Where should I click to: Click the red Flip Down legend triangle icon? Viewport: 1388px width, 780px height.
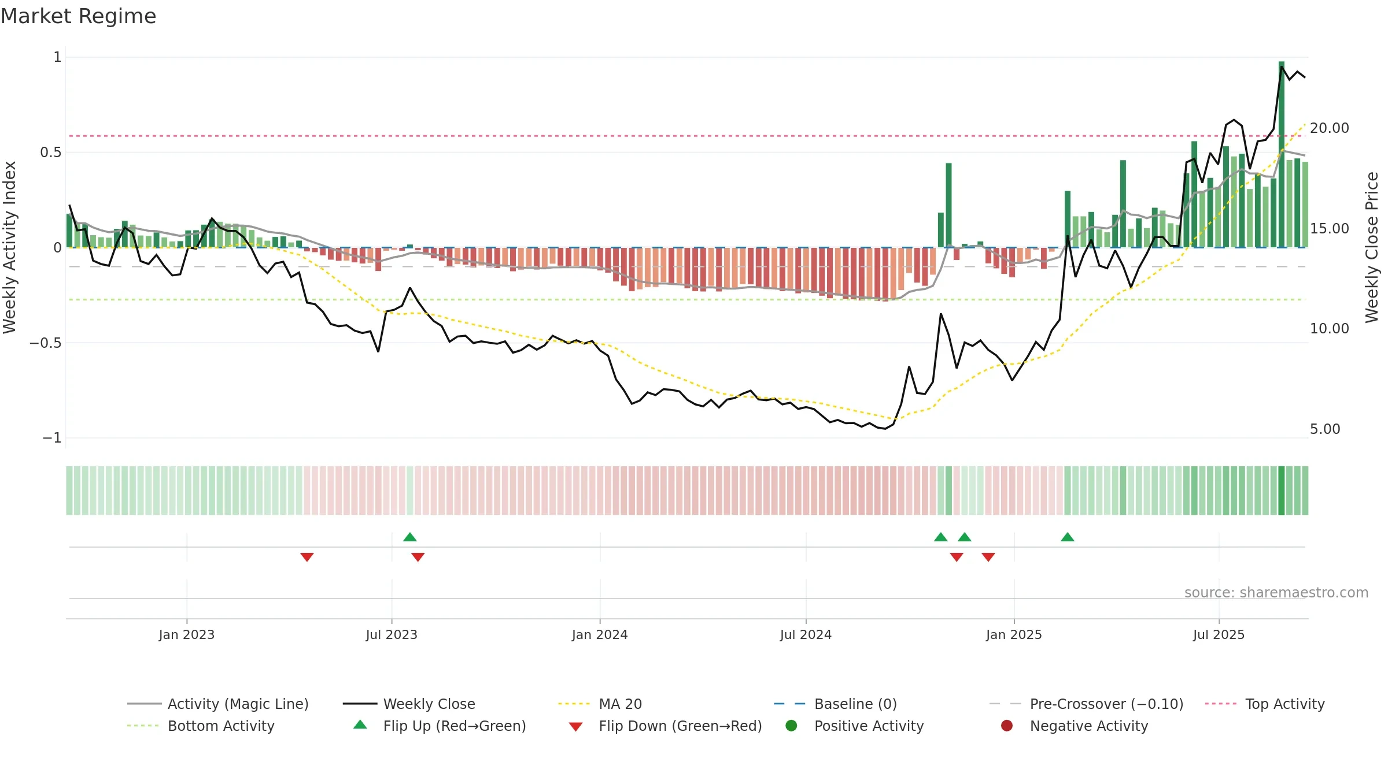[x=575, y=727]
